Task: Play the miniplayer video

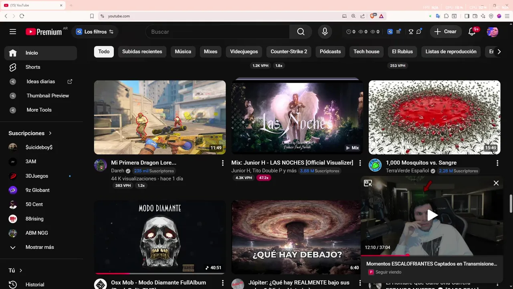Action: [432, 215]
